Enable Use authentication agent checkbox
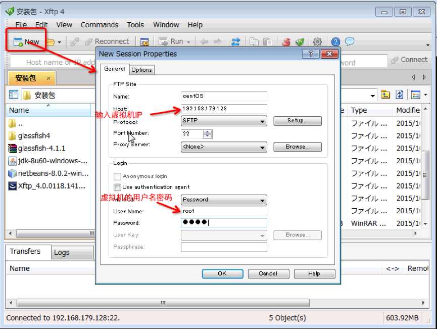 coord(117,187)
